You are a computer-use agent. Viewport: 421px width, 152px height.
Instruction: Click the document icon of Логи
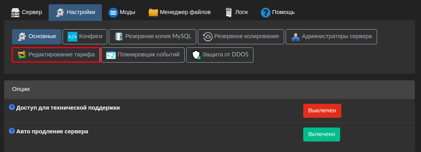[x=229, y=12]
